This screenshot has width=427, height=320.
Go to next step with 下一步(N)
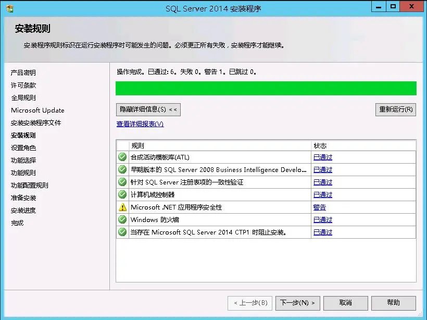298,303
